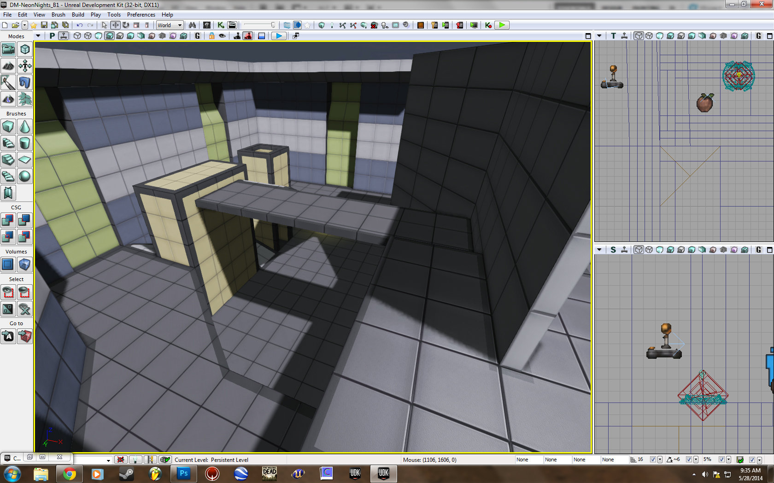Open the World coordinate system dropdown
The height and width of the screenshot is (483, 774).
170,25
